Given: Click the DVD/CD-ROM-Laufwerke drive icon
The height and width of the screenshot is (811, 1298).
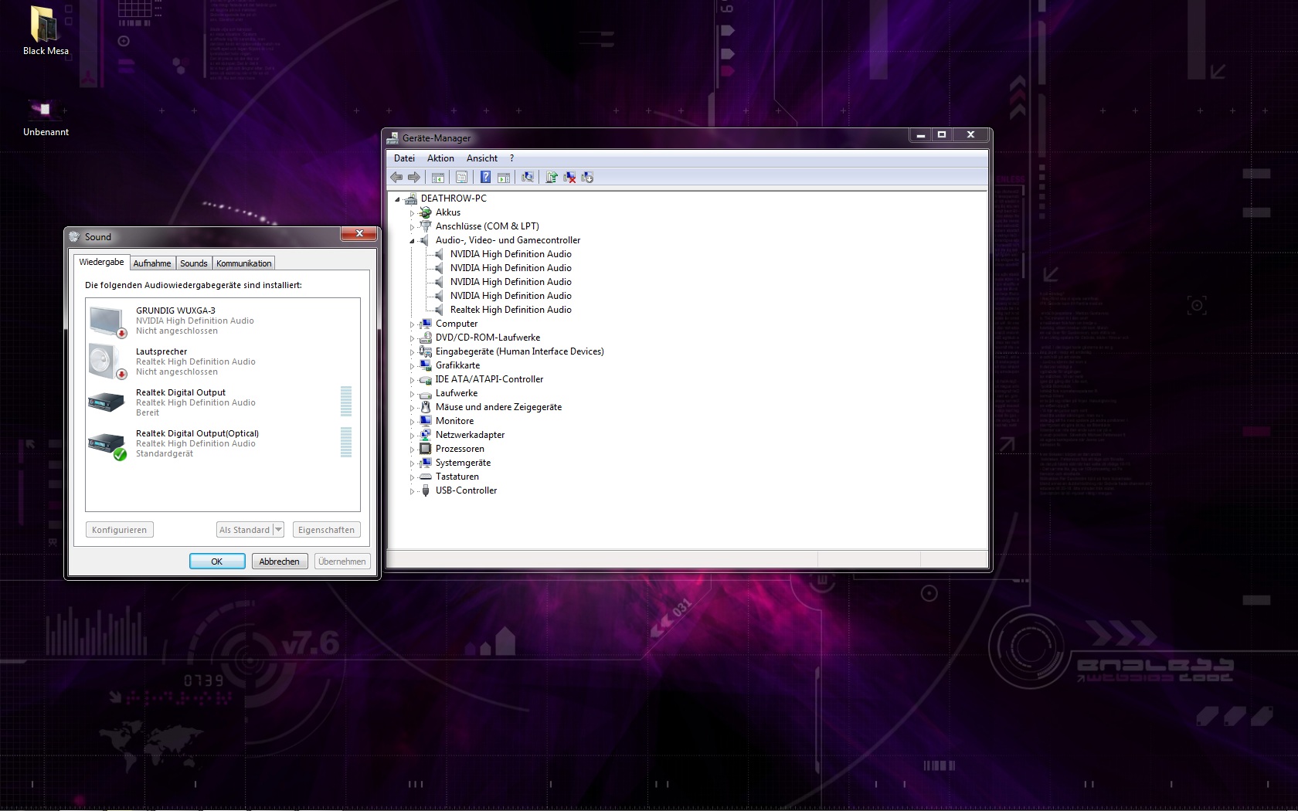Looking at the screenshot, I should coord(425,338).
